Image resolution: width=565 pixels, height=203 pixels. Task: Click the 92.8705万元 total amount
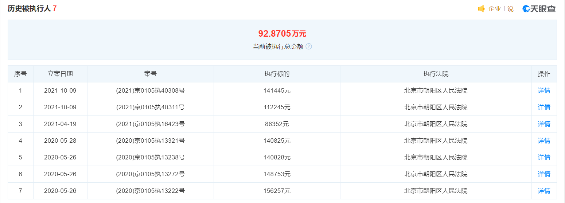[282, 34]
